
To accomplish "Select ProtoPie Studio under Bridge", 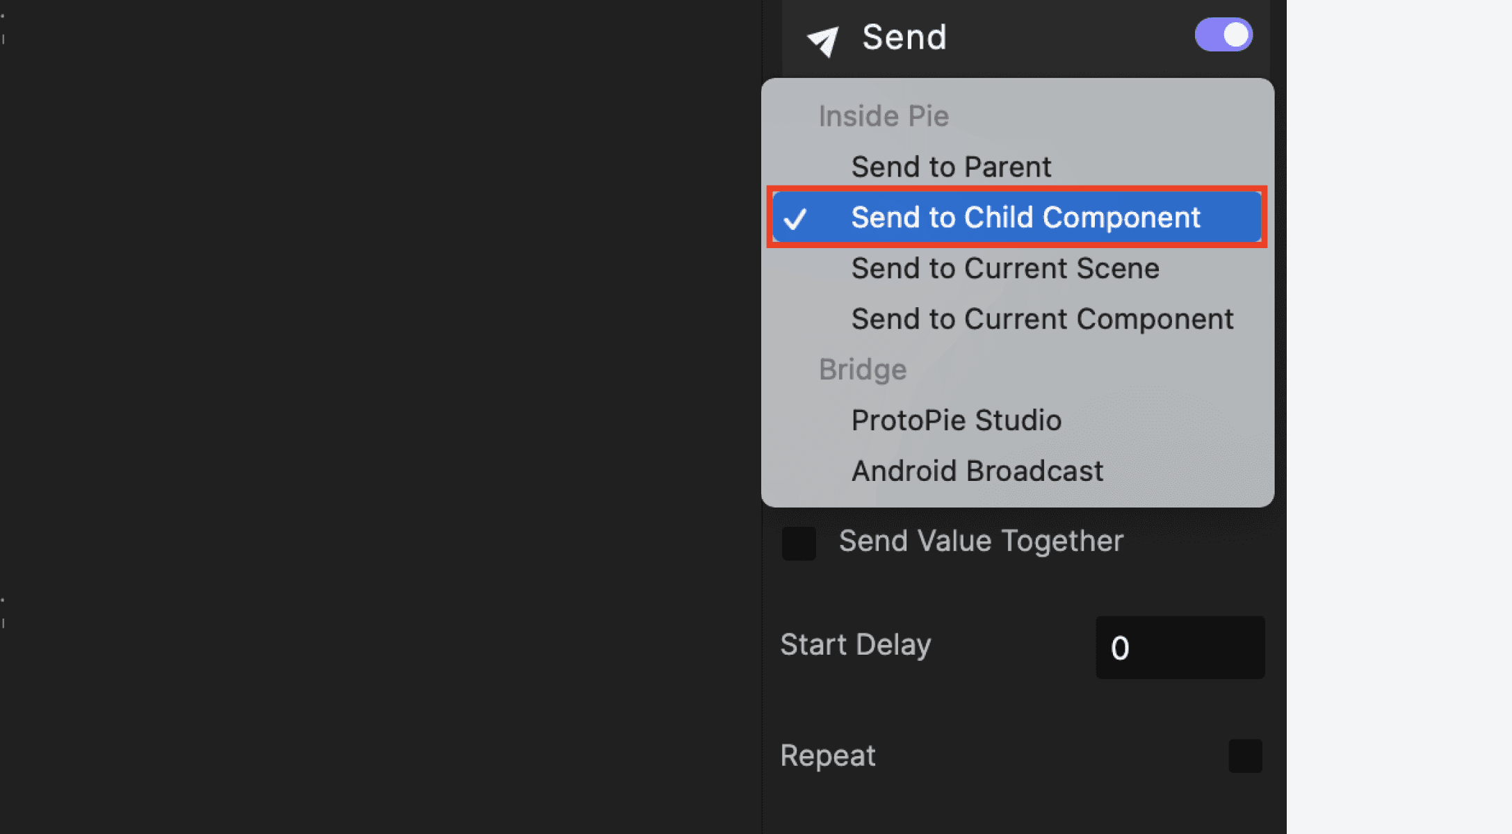I will tap(956, 420).
